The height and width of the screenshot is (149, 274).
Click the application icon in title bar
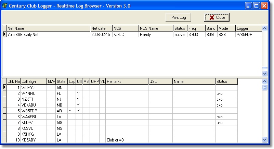click(5, 6)
